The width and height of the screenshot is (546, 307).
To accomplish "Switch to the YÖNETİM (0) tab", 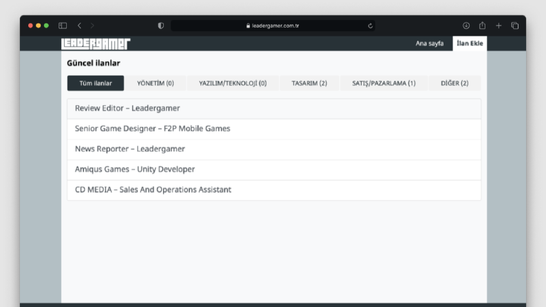I will coord(156,83).
